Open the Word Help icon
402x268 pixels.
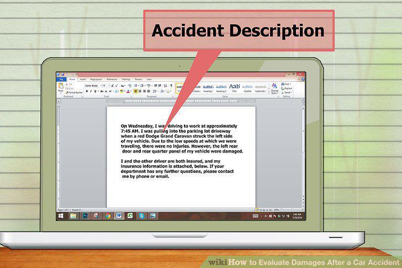tap(303, 79)
